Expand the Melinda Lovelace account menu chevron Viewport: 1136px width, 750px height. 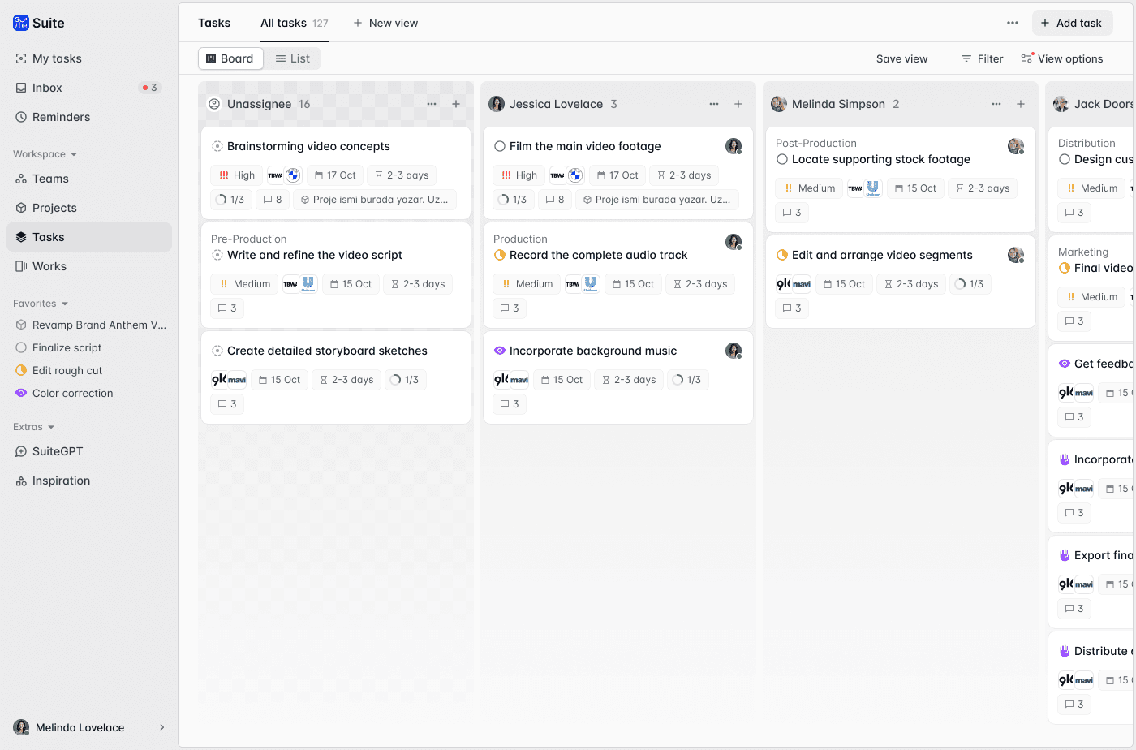point(161,727)
